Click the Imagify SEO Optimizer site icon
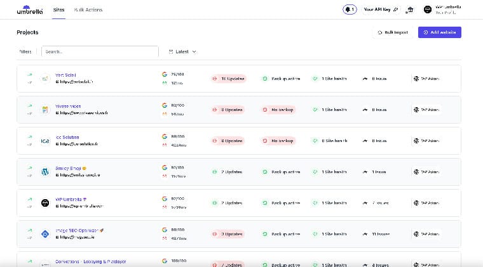This screenshot has height=267, width=483. pos(45,233)
